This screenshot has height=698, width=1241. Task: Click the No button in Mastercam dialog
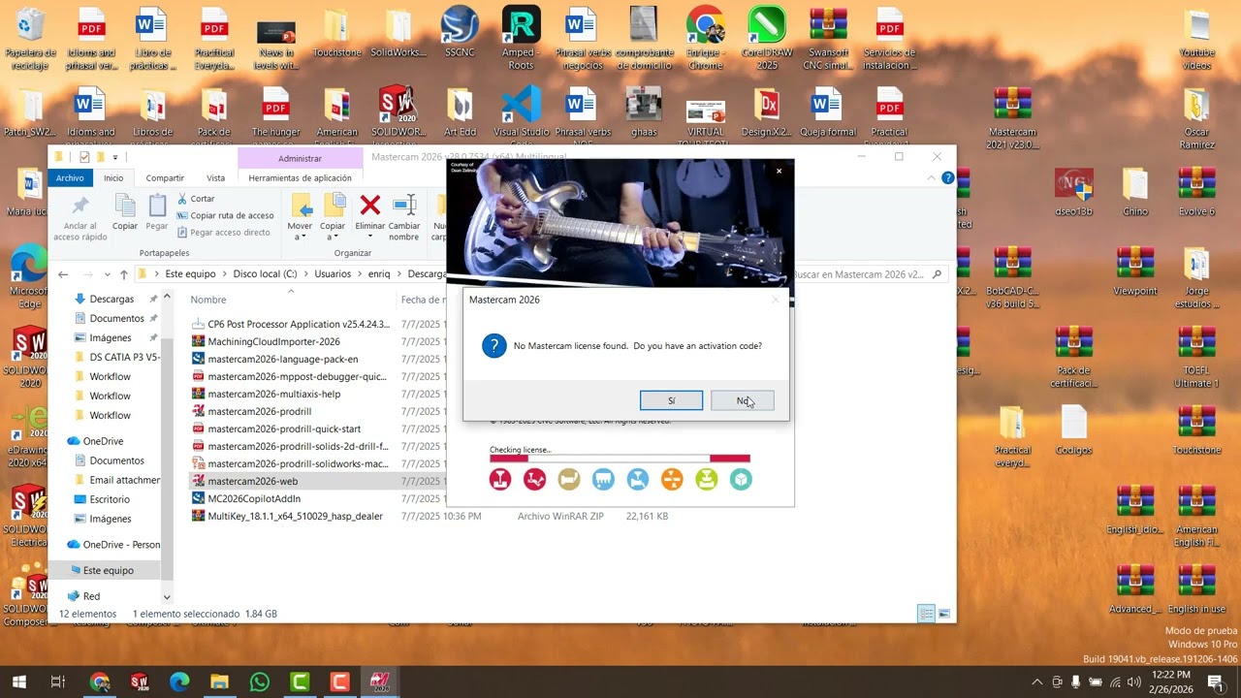pos(742,400)
